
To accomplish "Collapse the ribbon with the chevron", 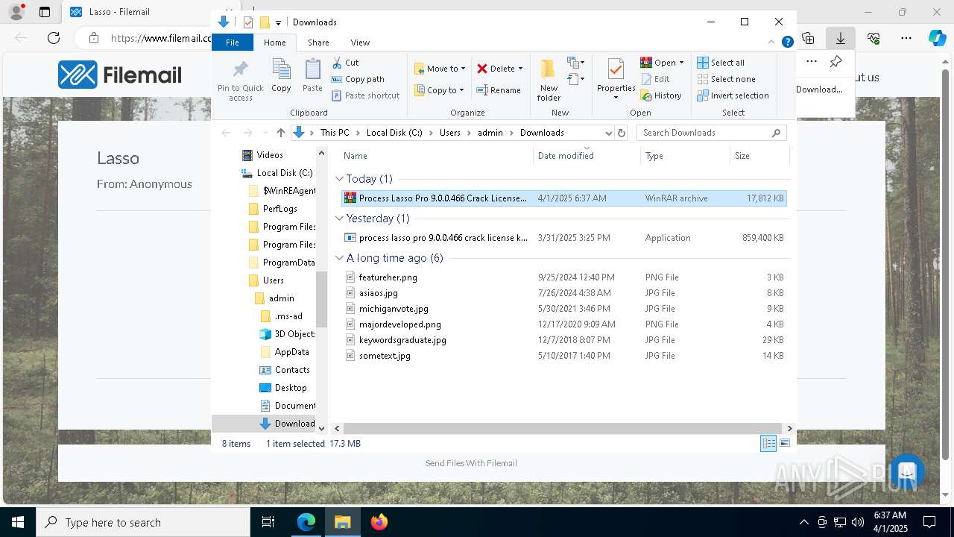I will coord(772,43).
